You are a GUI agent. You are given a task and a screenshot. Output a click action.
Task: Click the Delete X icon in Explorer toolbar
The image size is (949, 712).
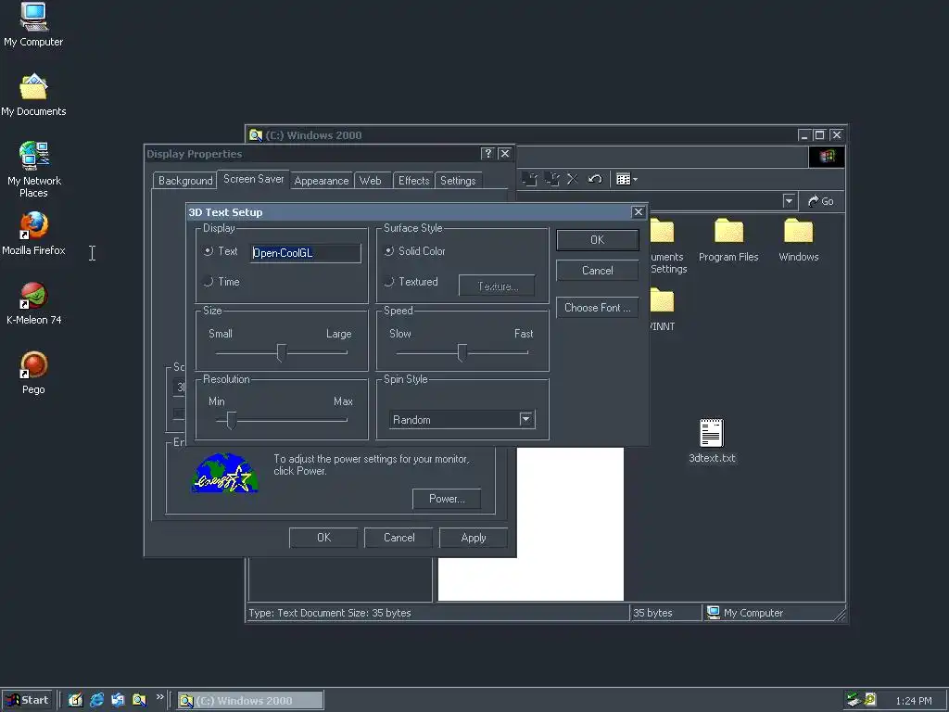pyautogui.click(x=573, y=179)
